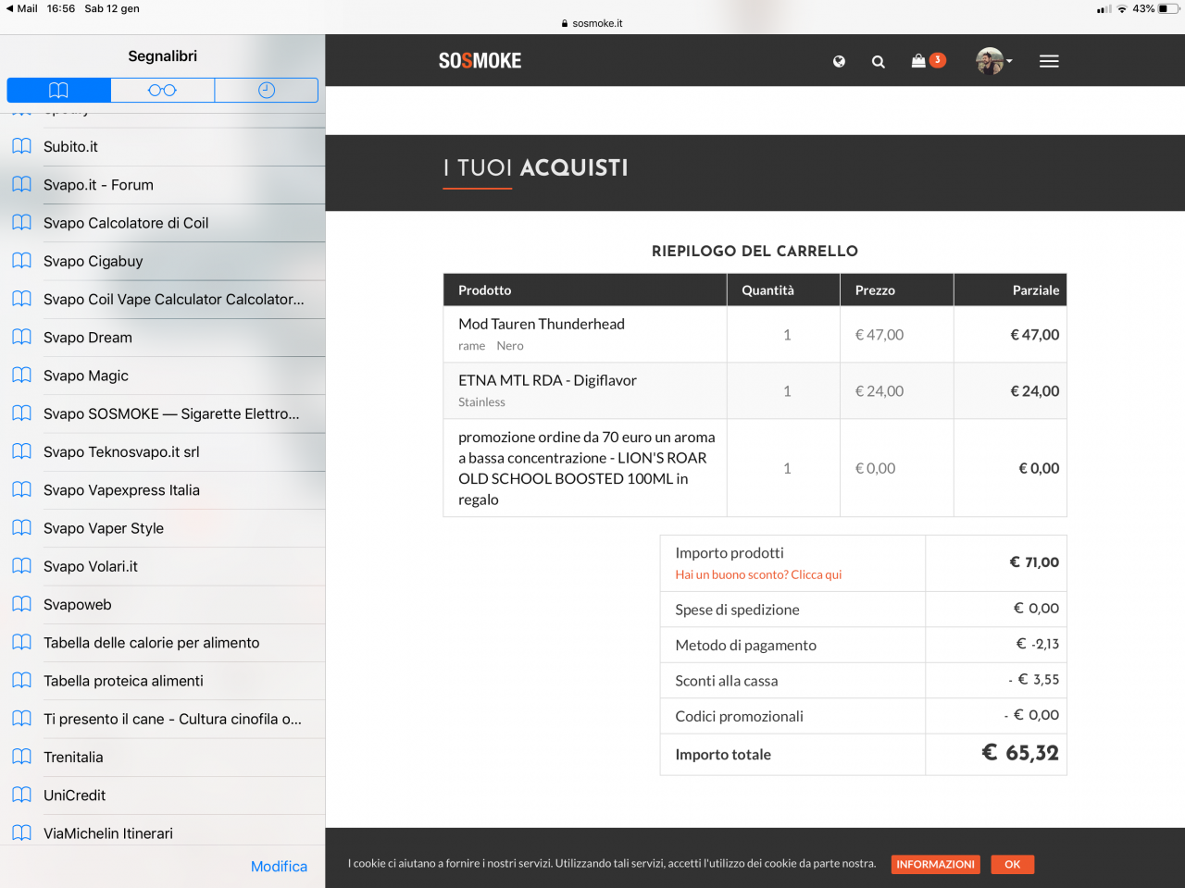
Task: Open the shopping cart with 3 items
Action: (x=929, y=60)
